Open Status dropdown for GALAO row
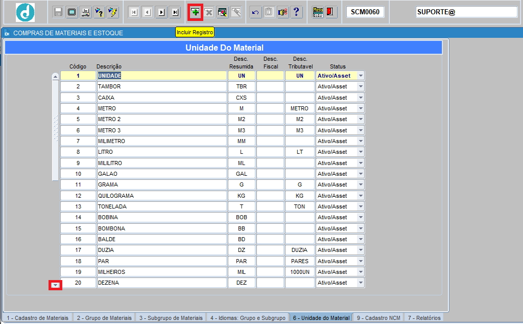The image size is (523, 324). pos(361,174)
